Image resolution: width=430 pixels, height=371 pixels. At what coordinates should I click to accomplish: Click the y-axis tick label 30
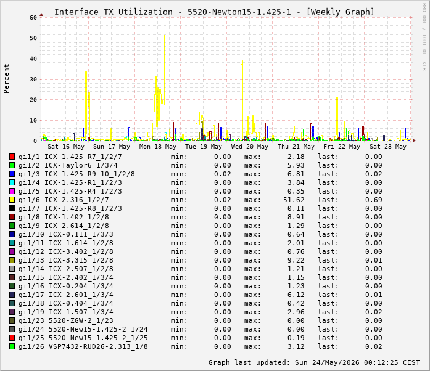[33, 79]
